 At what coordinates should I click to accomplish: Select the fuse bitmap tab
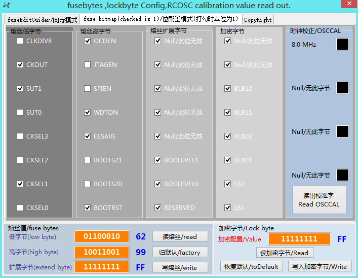click(161, 19)
